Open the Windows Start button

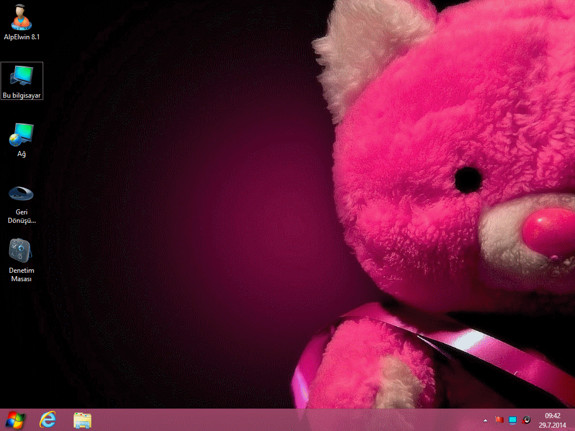(x=15, y=420)
